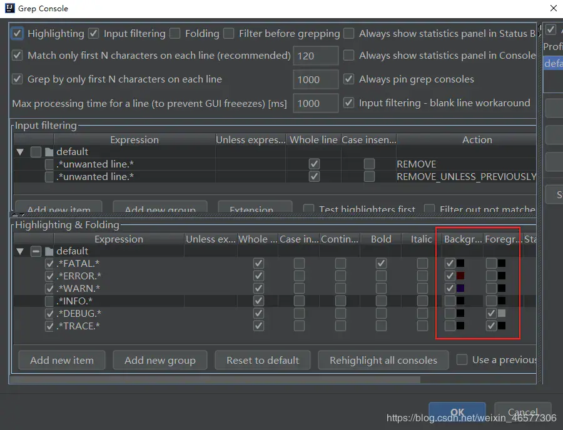The height and width of the screenshot is (430, 563).
Task: Close the Grep Console dialog
Action: (554, 8)
